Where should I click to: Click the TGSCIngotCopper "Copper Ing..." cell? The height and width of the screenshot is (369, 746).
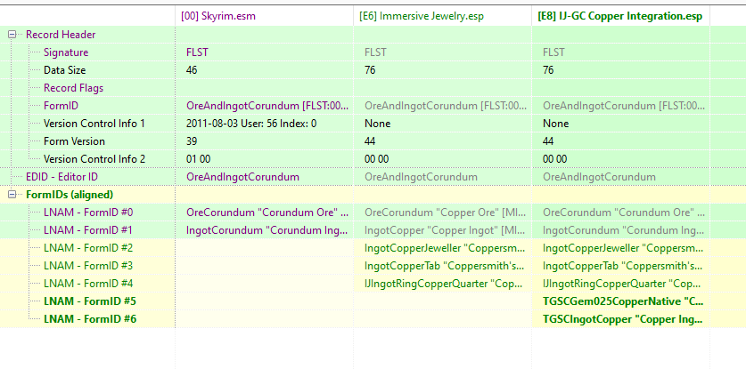[x=621, y=319]
